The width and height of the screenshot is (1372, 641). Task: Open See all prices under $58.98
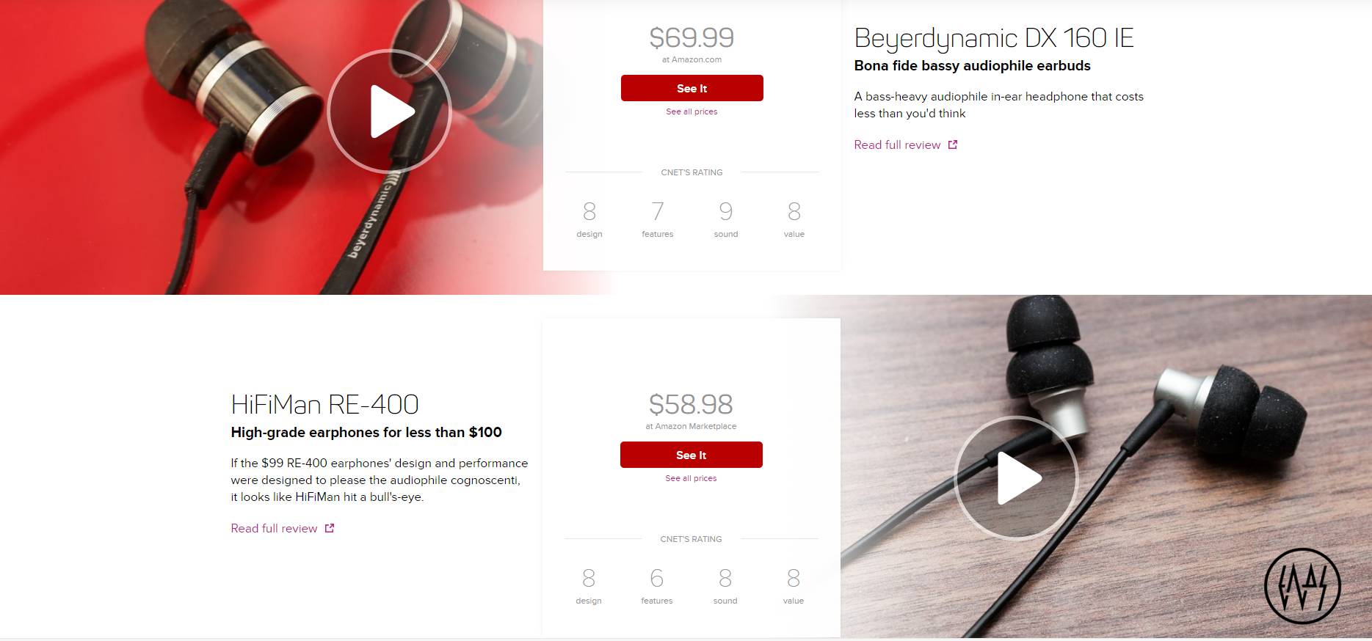click(691, 478)
